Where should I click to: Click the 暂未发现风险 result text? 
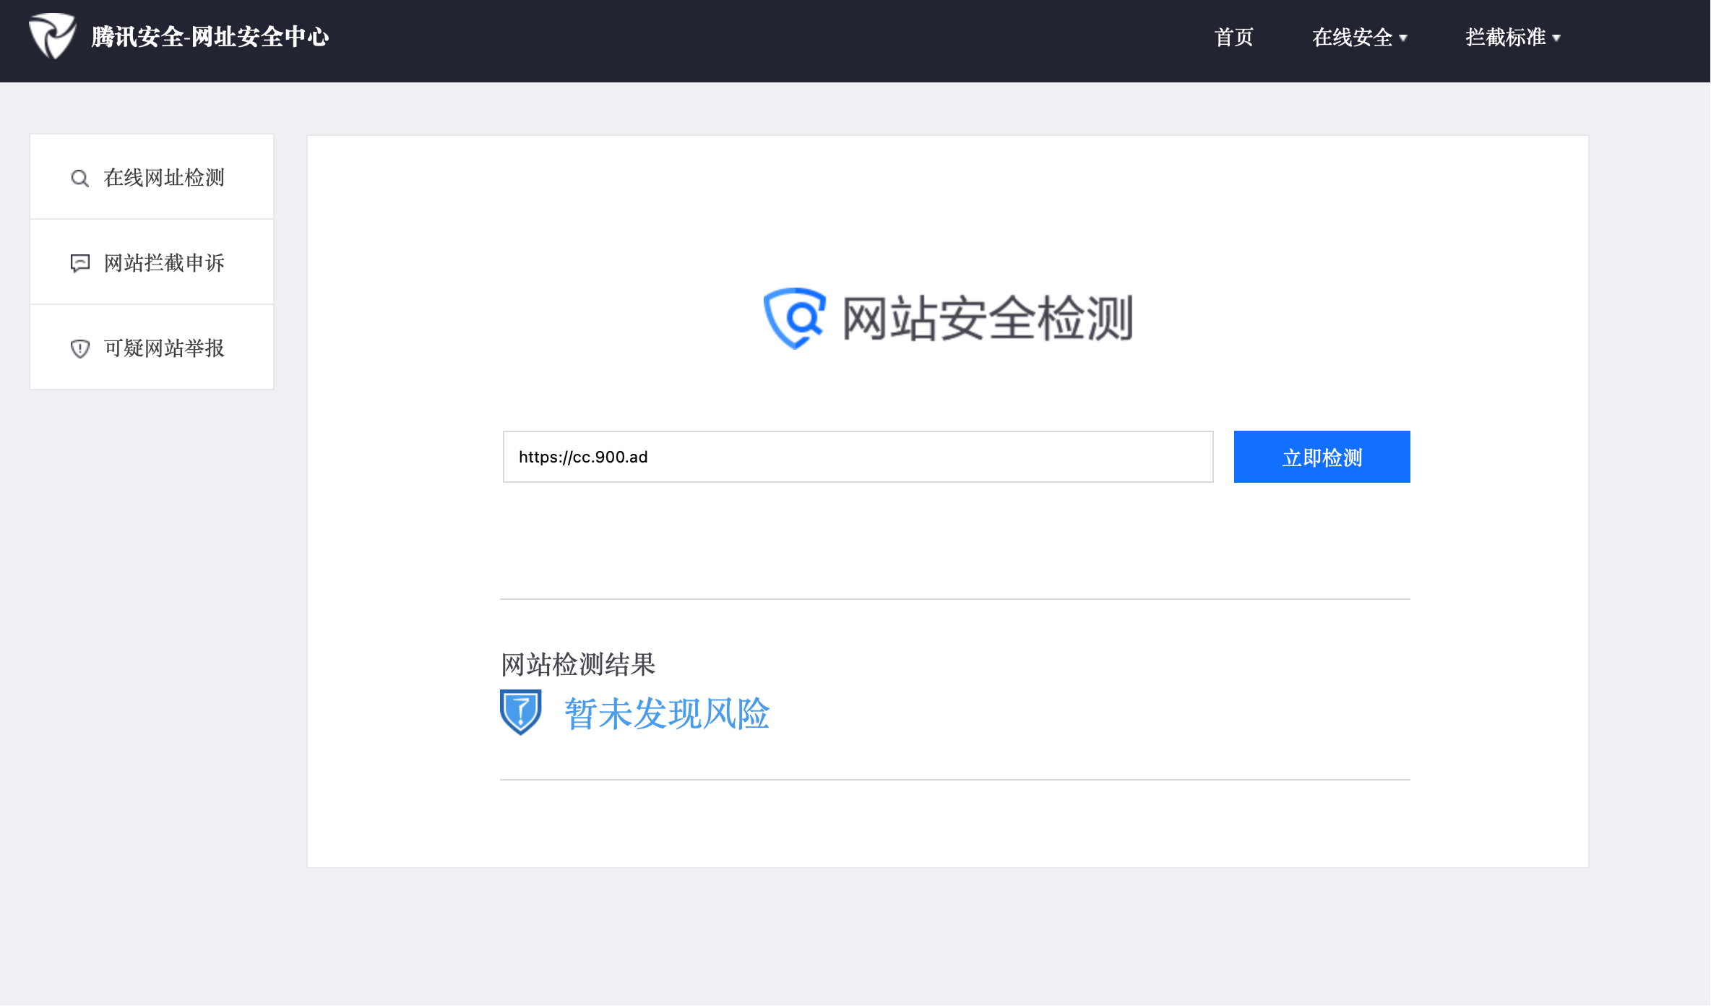click(x=667, y=714)
